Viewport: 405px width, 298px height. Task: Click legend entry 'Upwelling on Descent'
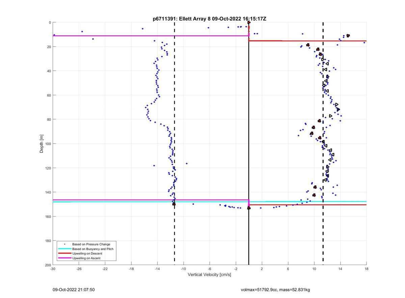(87, 254)
